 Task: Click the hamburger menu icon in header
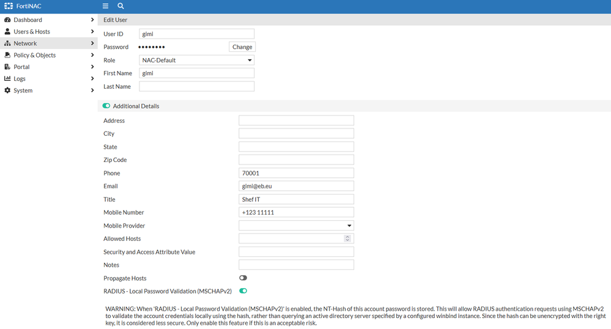click(106, 6)
